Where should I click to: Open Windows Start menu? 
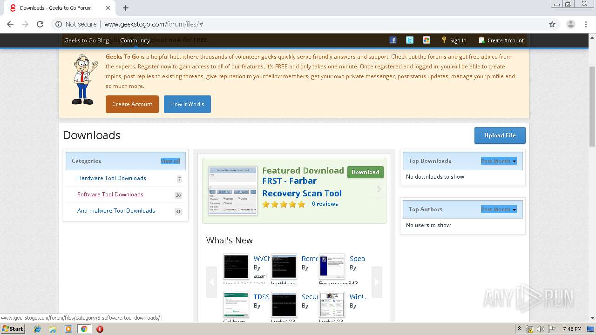tap(13, 328)
